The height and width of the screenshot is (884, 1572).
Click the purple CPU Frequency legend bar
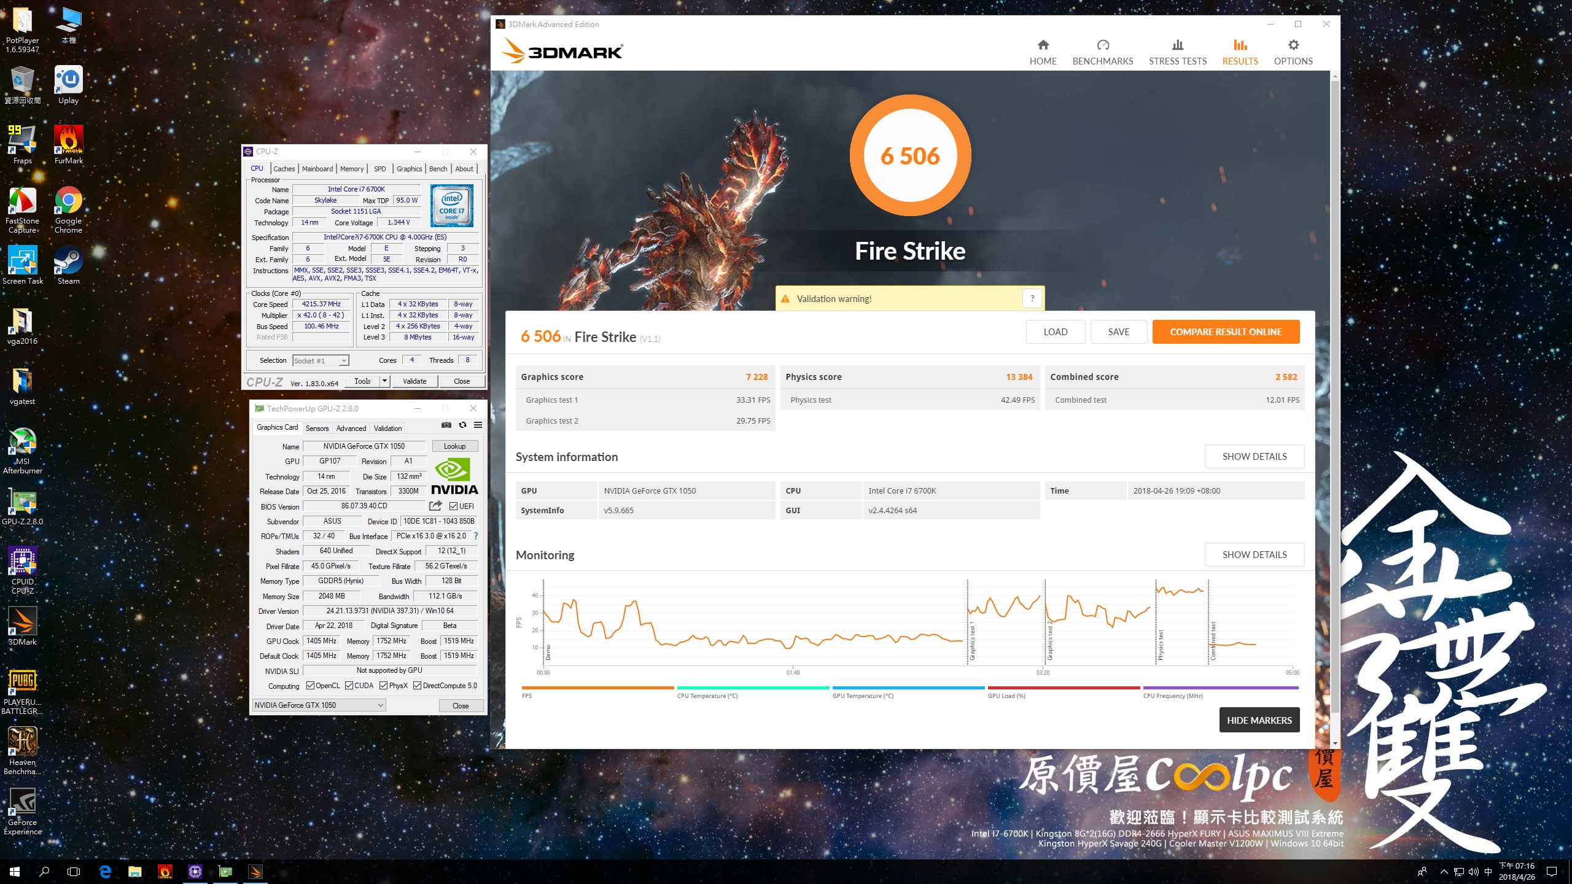[1220, 688]
